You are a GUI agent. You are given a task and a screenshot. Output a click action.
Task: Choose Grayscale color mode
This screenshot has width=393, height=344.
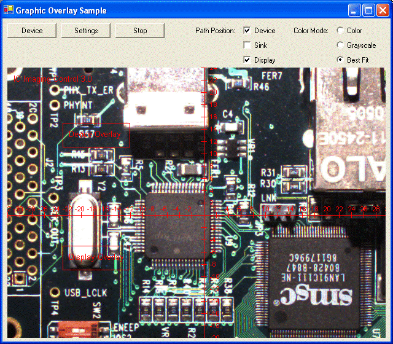pos(340,45)
